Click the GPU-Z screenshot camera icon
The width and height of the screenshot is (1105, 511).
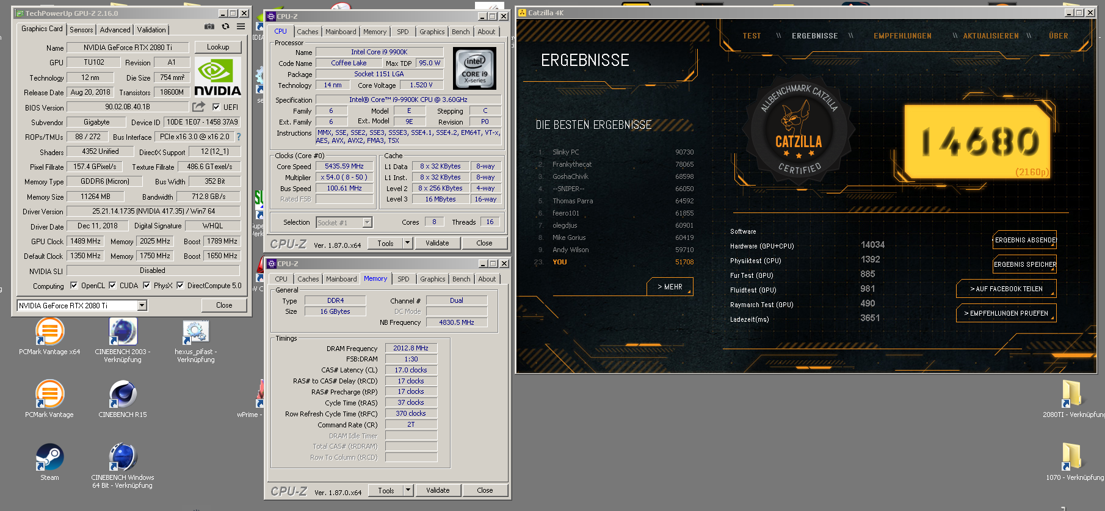point(209,27)
